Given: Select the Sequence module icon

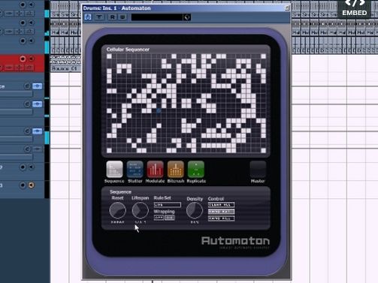Looking at the screenshot, I should [114, 170].
